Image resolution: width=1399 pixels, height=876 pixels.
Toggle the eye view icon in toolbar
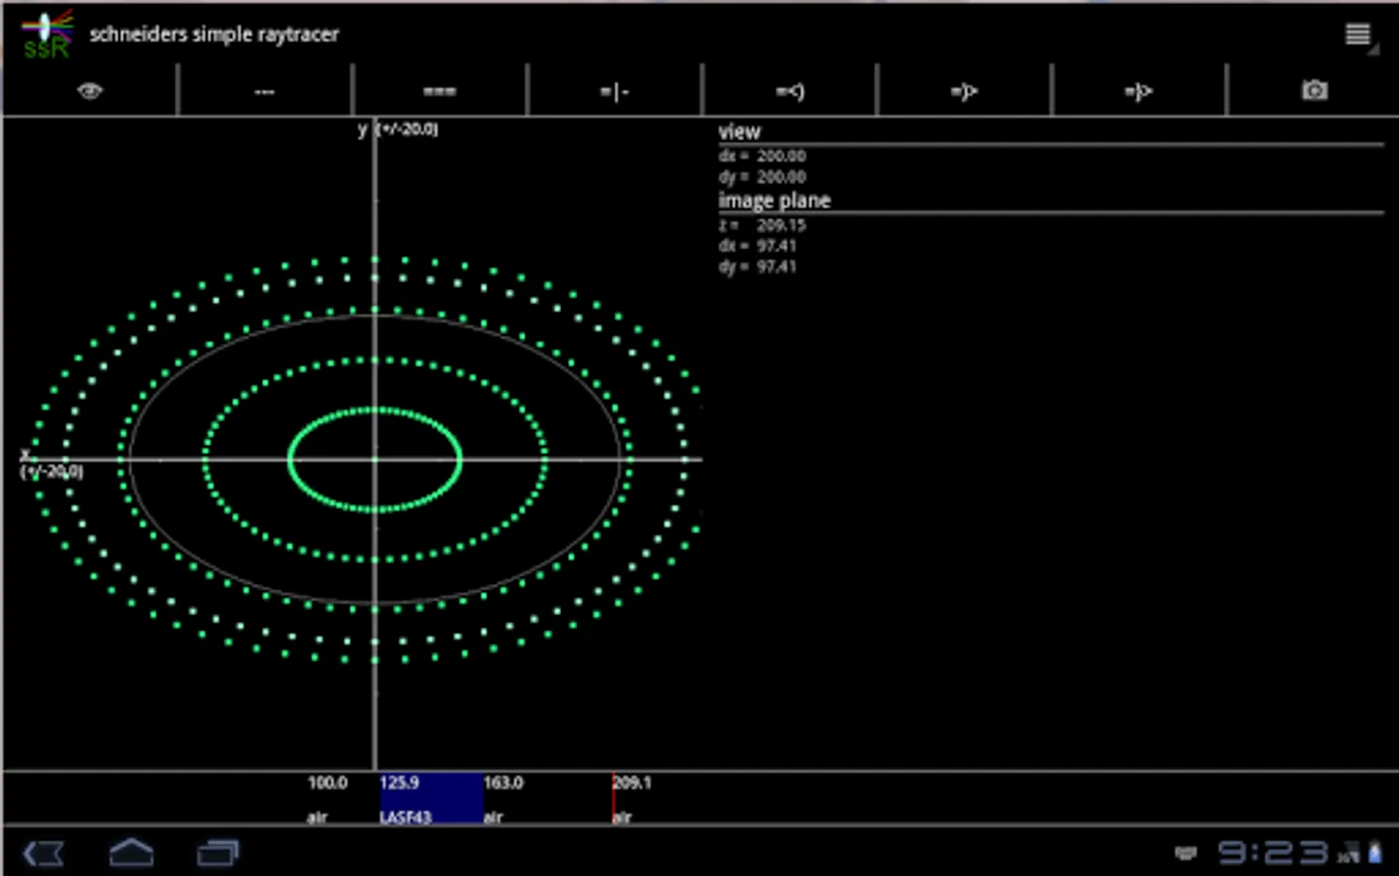point(90,91)
